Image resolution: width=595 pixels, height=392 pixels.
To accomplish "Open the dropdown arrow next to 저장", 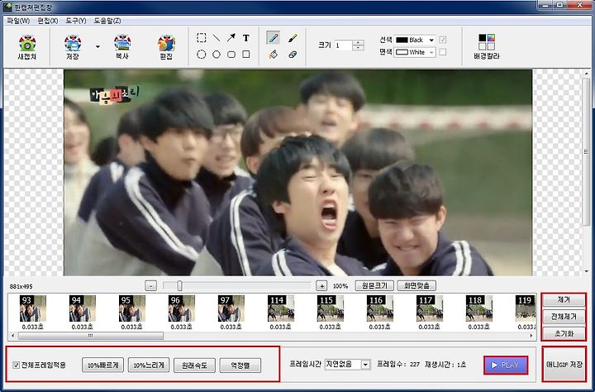I will click(98, 47).
